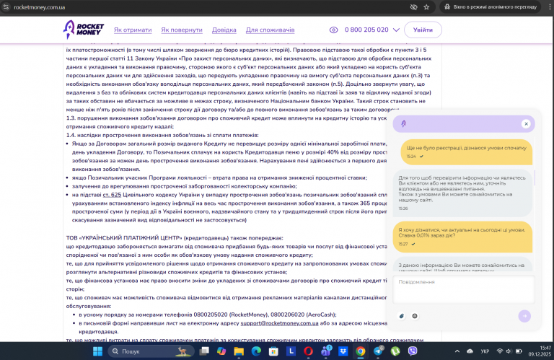Open Telegram from taskbar
554x360 pixels.
pyautogui.click(x=378, y=351)
